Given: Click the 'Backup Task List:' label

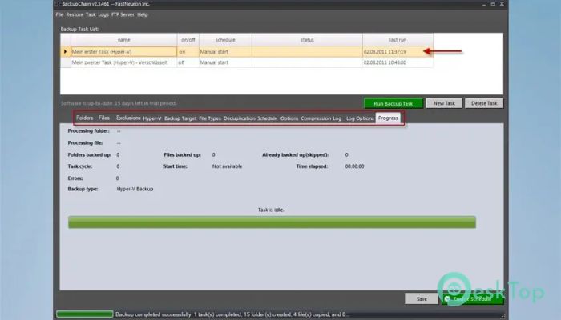Looking at the screenshot, I should point(79,30).
